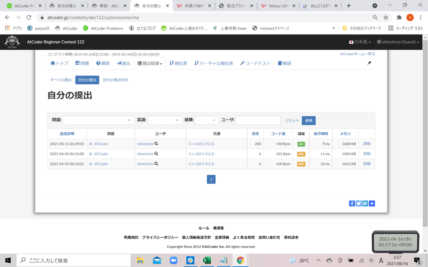
Task: Click the magnifier icon next to shinchiron username
Action: click(x=156, y=143)
